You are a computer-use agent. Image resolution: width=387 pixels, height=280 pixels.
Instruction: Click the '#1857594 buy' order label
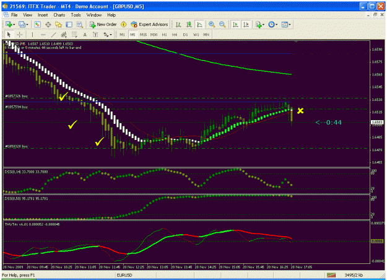coord(17,107)
